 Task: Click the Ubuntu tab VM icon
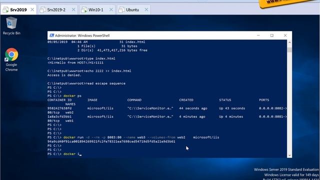tap(121, 9)
